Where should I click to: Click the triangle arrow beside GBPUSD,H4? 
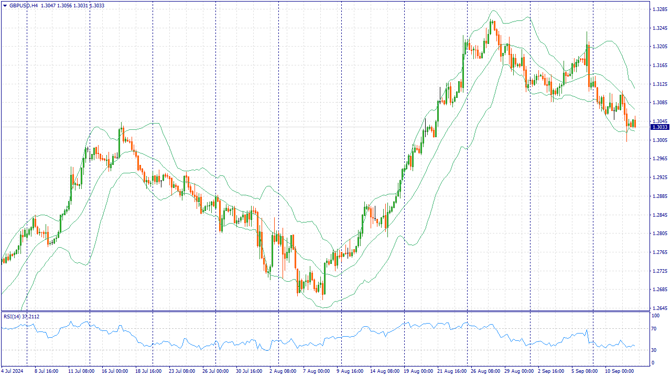[5, 5]
